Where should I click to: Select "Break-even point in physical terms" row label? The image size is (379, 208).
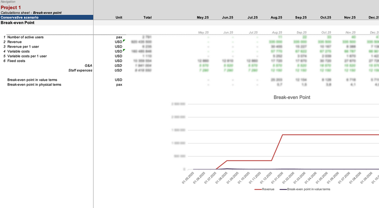pyautogui.click(x=34, y=84)
